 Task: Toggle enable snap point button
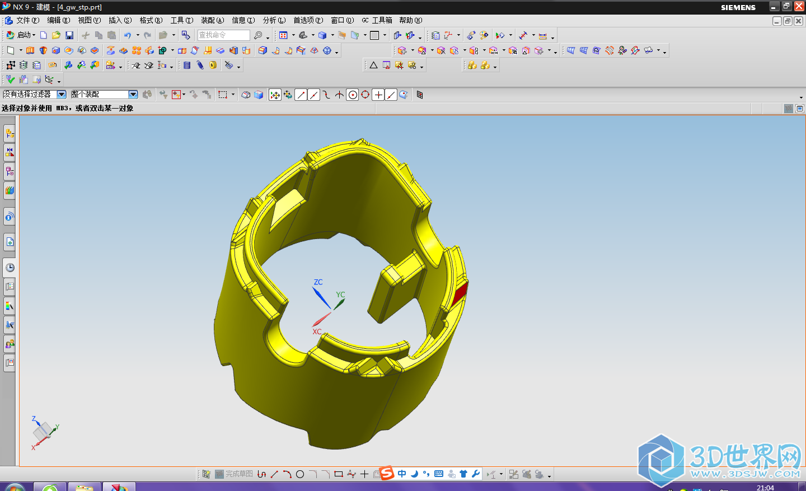pos(275,95)
